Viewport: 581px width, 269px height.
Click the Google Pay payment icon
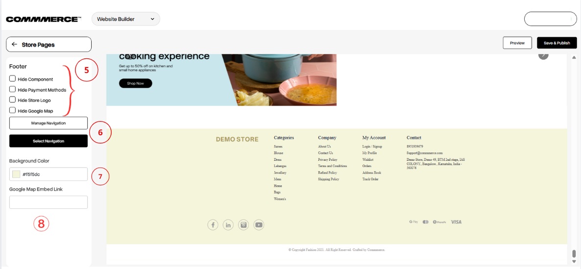(x=413, y=222)
